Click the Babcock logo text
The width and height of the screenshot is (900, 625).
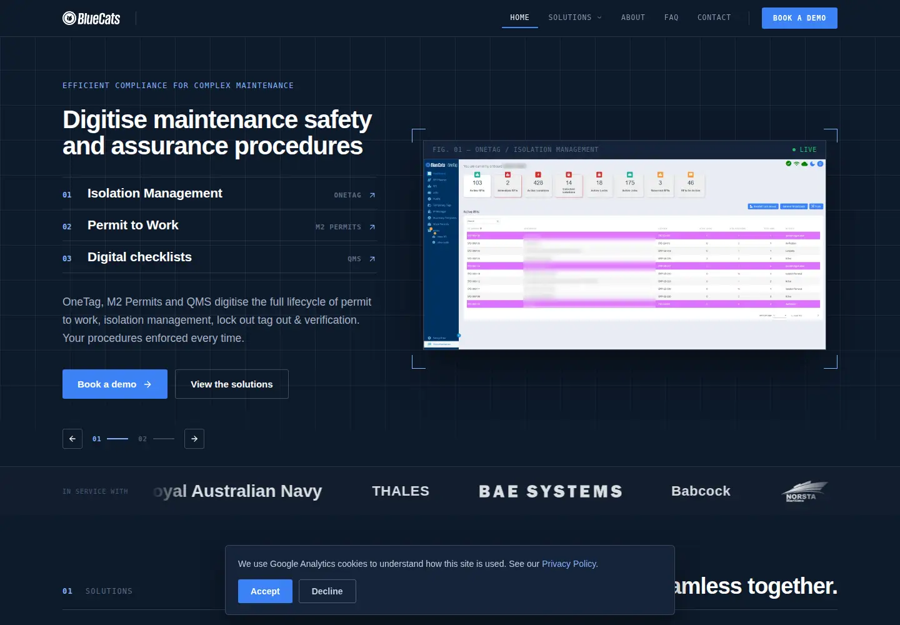[x=701, y=491]
